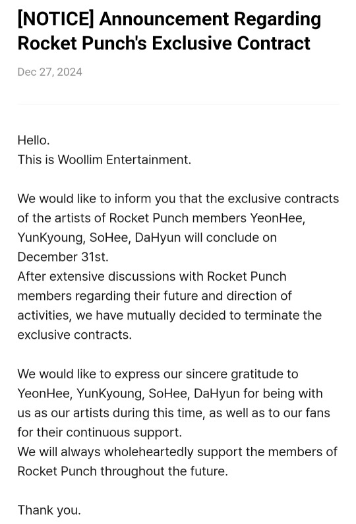
Task: Click "We would like to express" line
Action: pyautogui.click(x=158, y=374)
